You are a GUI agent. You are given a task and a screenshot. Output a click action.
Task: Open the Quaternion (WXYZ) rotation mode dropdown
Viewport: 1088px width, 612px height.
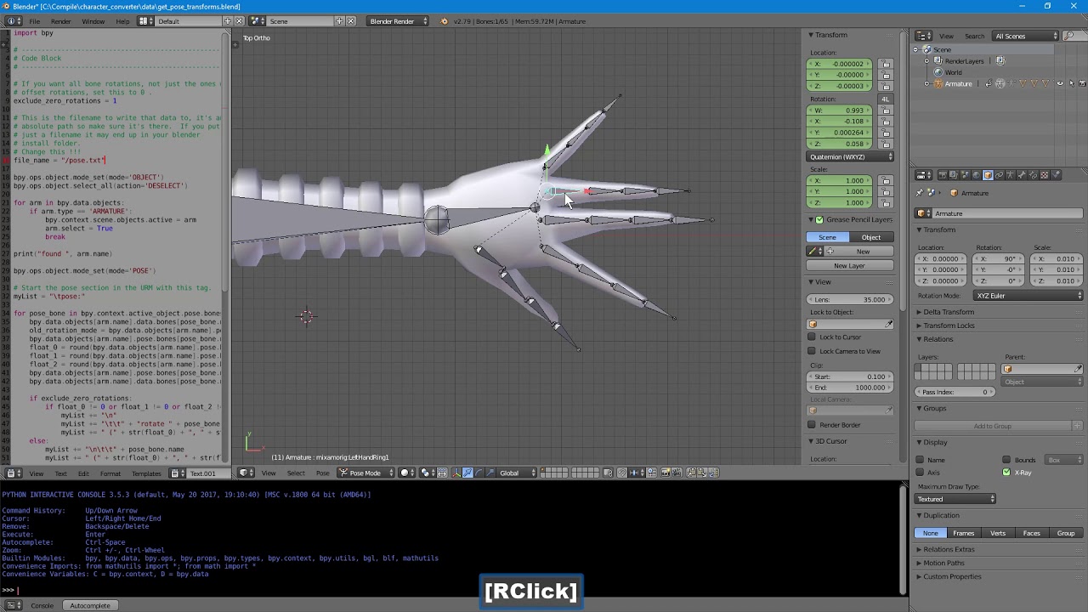click(x=850, y=156)
